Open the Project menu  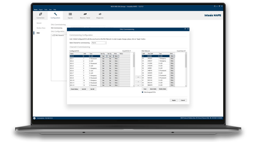click(x=40, y=10)
